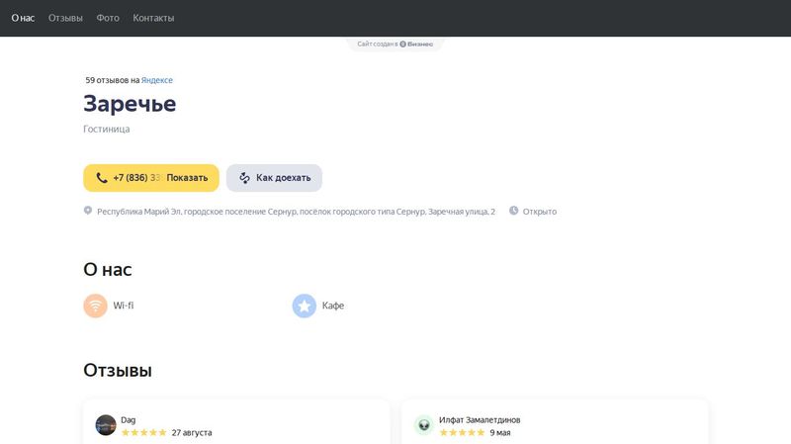
Task: Switch to the О нас navigation tab
Action: tap(23, 18)
